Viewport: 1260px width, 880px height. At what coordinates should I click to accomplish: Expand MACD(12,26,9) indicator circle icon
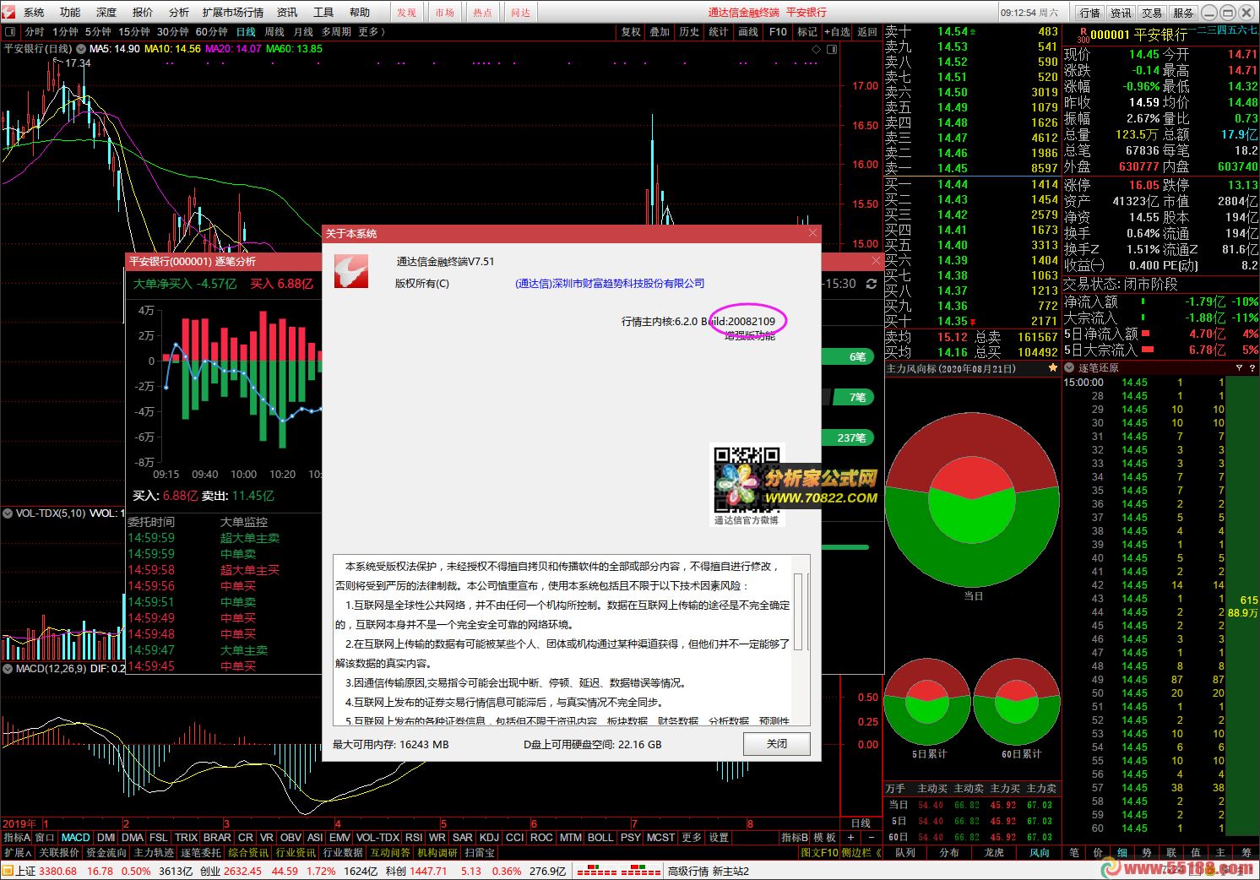pos(8,668)
